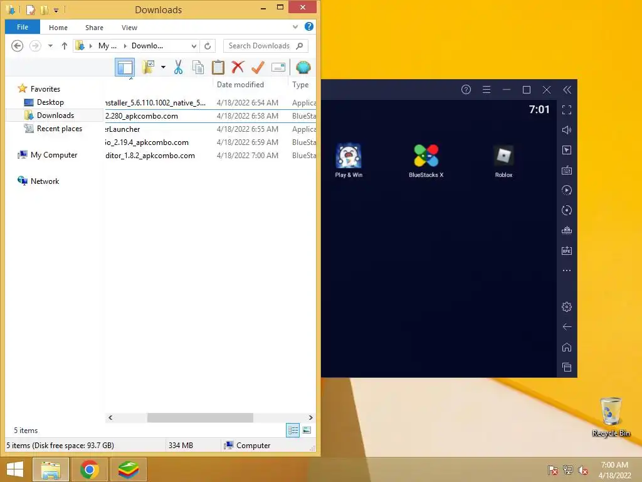Launch the Roblox app in BlueStacks
Image resolution: width=642 pixels, height=482 pixels.
(503, 160)
